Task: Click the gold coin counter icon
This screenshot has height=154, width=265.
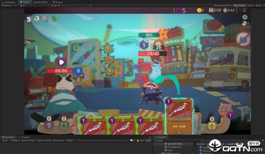Action: (x=199, y=10)
